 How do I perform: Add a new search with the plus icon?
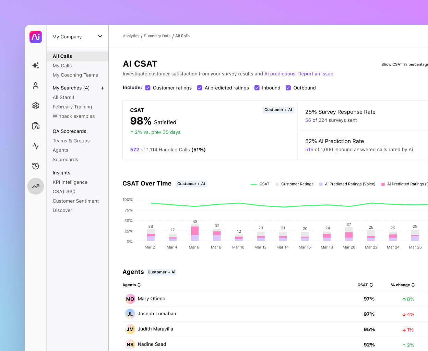click(x=102, y=88)
